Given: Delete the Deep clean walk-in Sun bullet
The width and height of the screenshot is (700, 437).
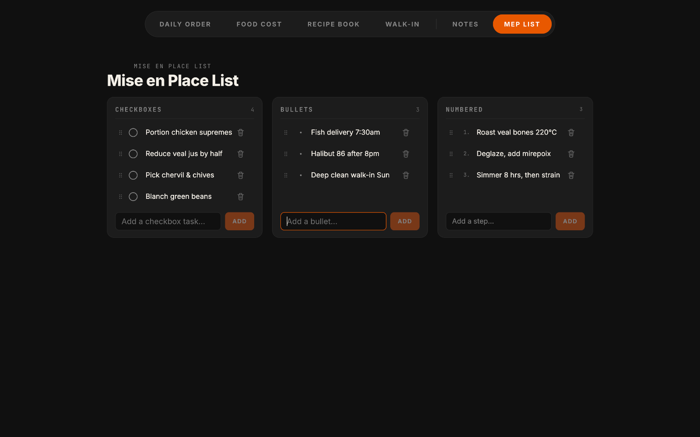Looking at the screenshot, I should coord(406,175).
